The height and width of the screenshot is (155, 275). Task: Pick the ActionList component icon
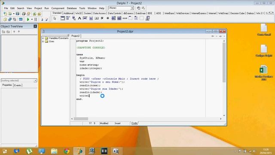[148, 18]
